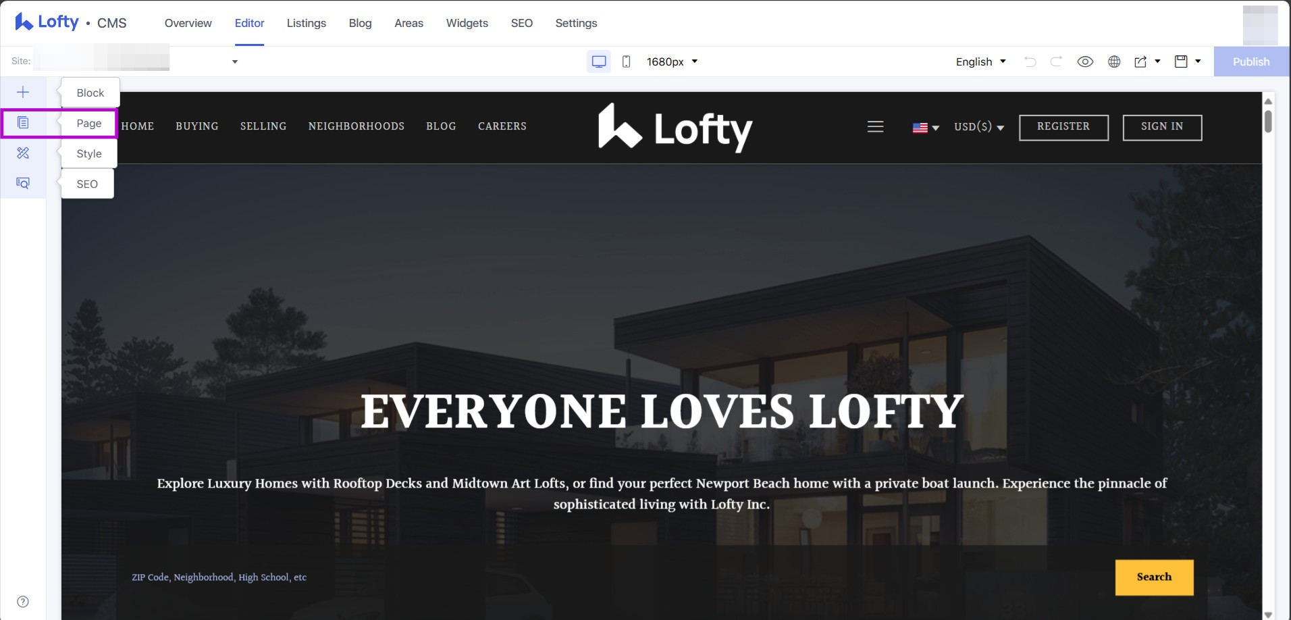Image resolution: width=1291 pixels, height=620 pixels.
Task: Switch to desktop preview mode
Action: (599, 61)
